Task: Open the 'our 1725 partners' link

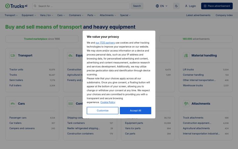Action: click(105, 43)
